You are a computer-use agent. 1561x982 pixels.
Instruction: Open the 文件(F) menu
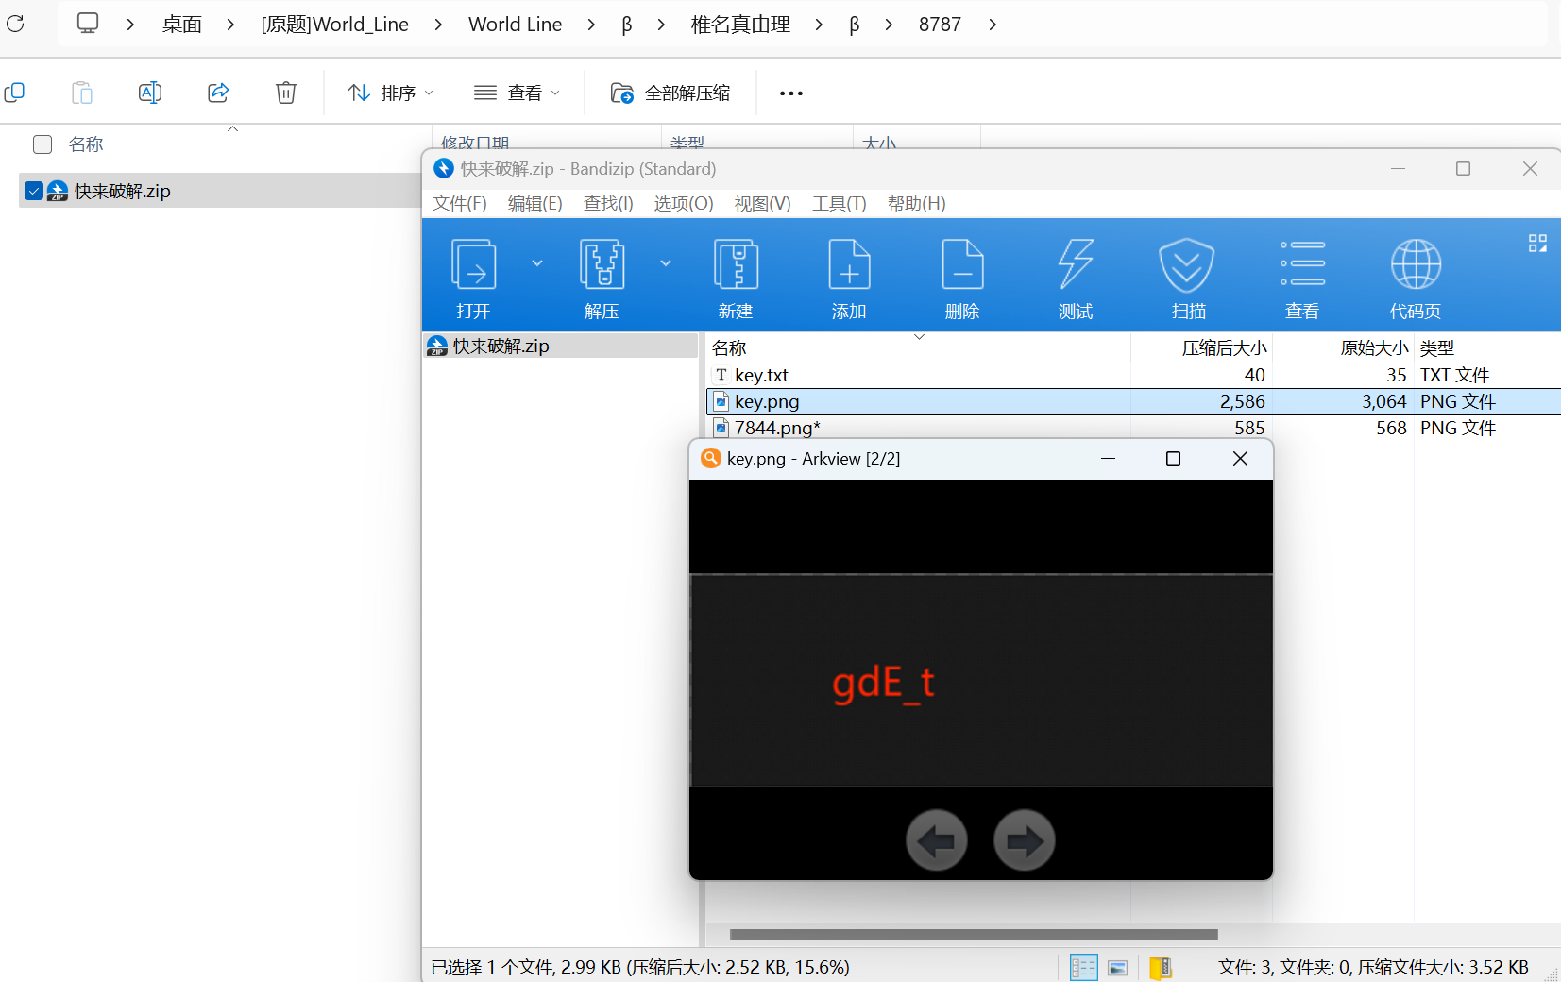tap(460, 204)
